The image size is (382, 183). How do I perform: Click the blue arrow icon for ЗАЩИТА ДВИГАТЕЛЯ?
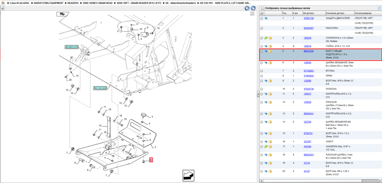(x=266, y=18)
